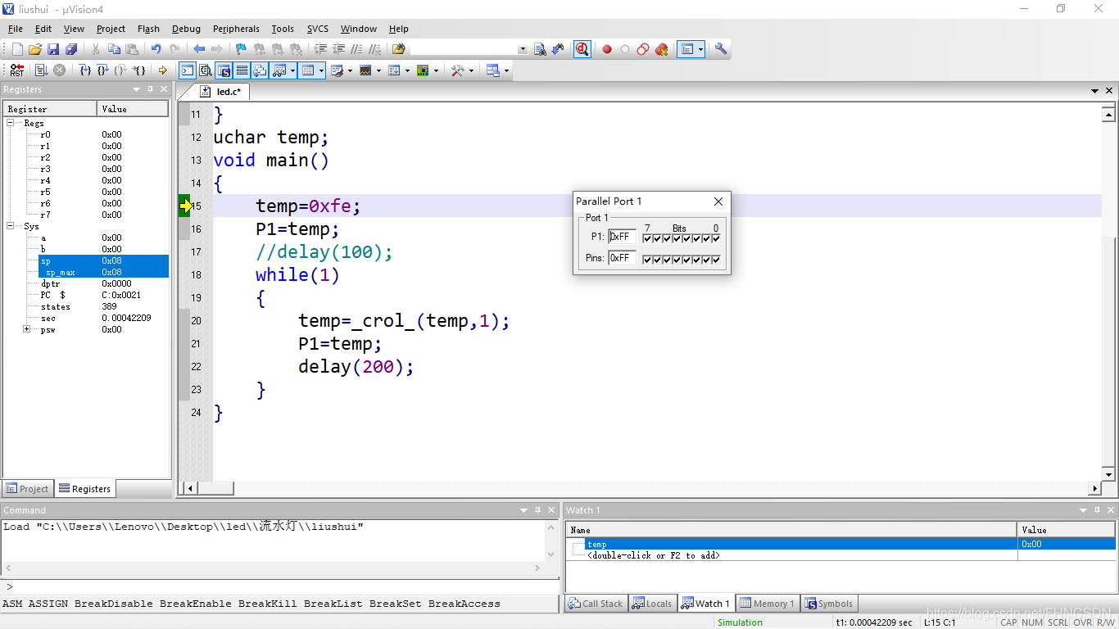
Task: Click the Run program icon
Action: pyautogui.click(x=41, y=70)
